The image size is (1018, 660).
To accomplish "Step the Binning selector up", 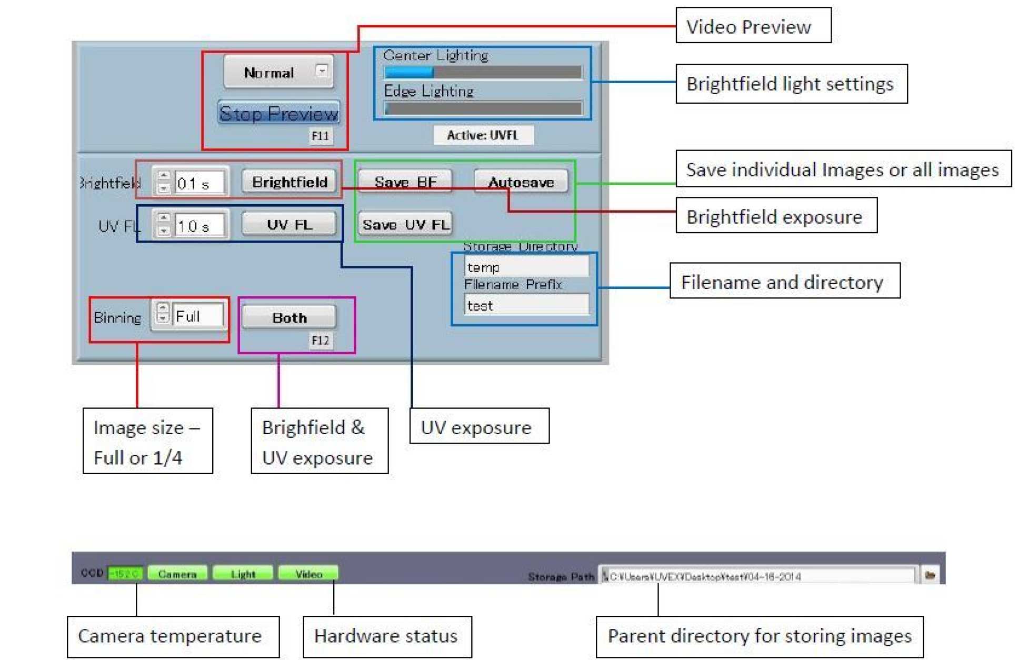I will [x=163, y=308].
